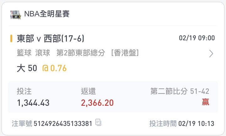226x136 pixels.
Task: Click the 投注時間 02/19 10:13 timestamp
Action: [182, 124]
